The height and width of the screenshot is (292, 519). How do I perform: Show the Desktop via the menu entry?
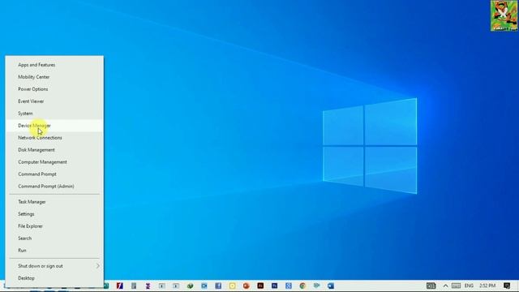[x=54, y=278]
